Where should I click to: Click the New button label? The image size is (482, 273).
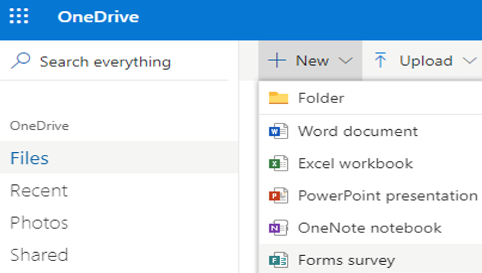(x=313, y=60)
